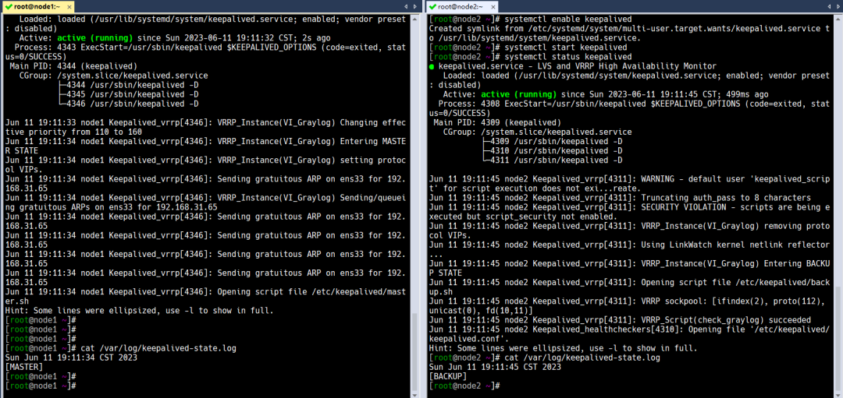Click the '4310 /usr/sbin/keepalived -D' process line
Screen dimensions: 843x398
coord(551,151)
